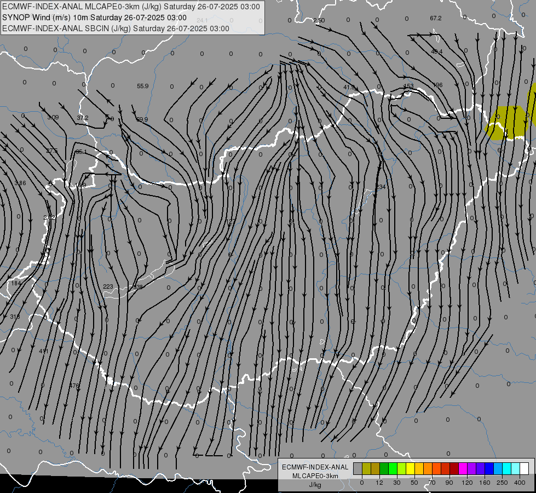Screen dimensions: 536x493
Task: Click the map value 27.5
Action: pos(52,151)
